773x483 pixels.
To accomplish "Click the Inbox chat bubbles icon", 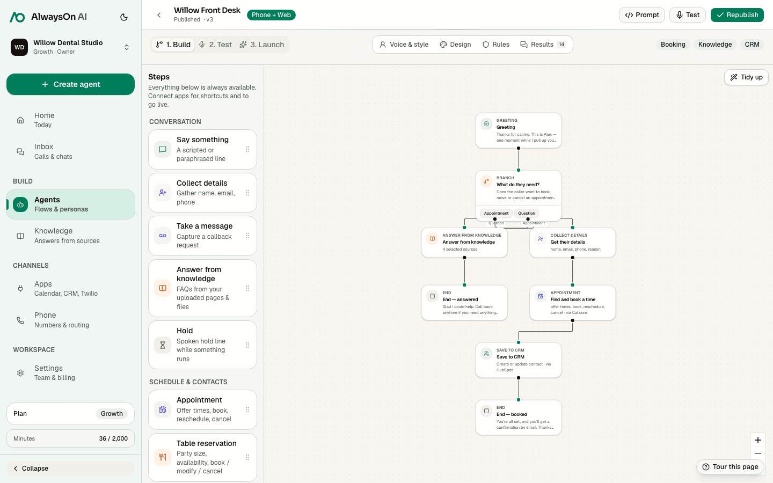I will click(x=20, y=151).
